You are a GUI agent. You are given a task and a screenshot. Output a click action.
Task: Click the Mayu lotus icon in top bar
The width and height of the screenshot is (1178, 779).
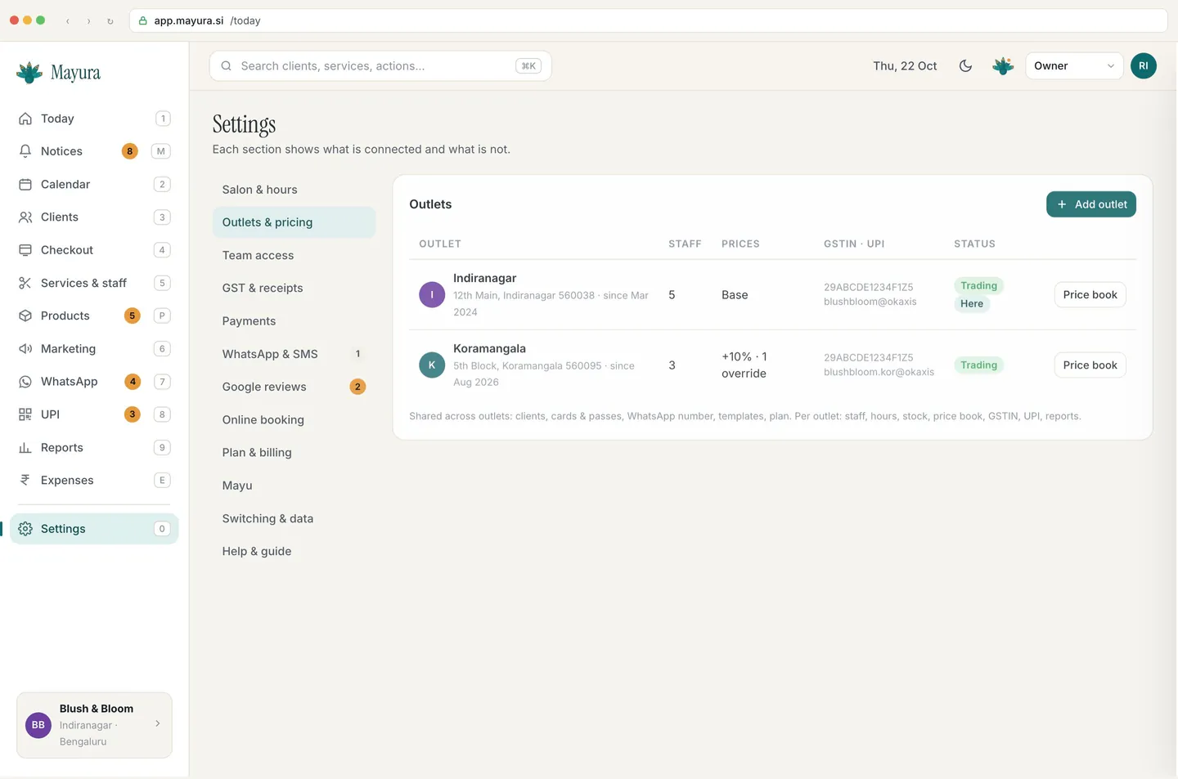(1003, 66)
